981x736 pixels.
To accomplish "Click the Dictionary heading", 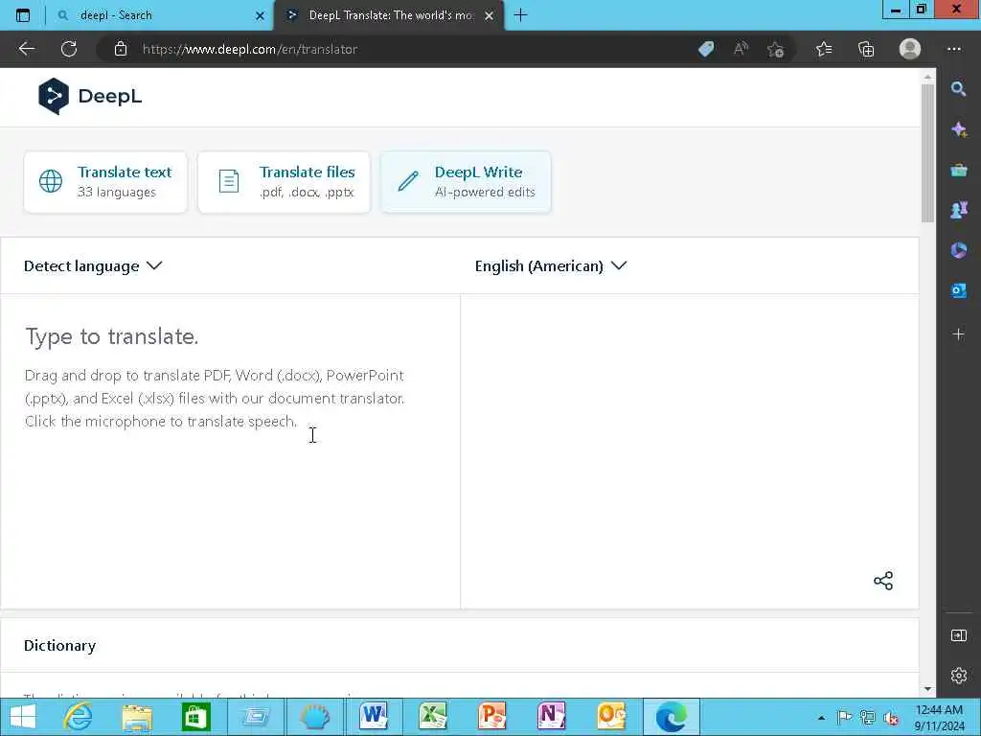I will 60,645.
